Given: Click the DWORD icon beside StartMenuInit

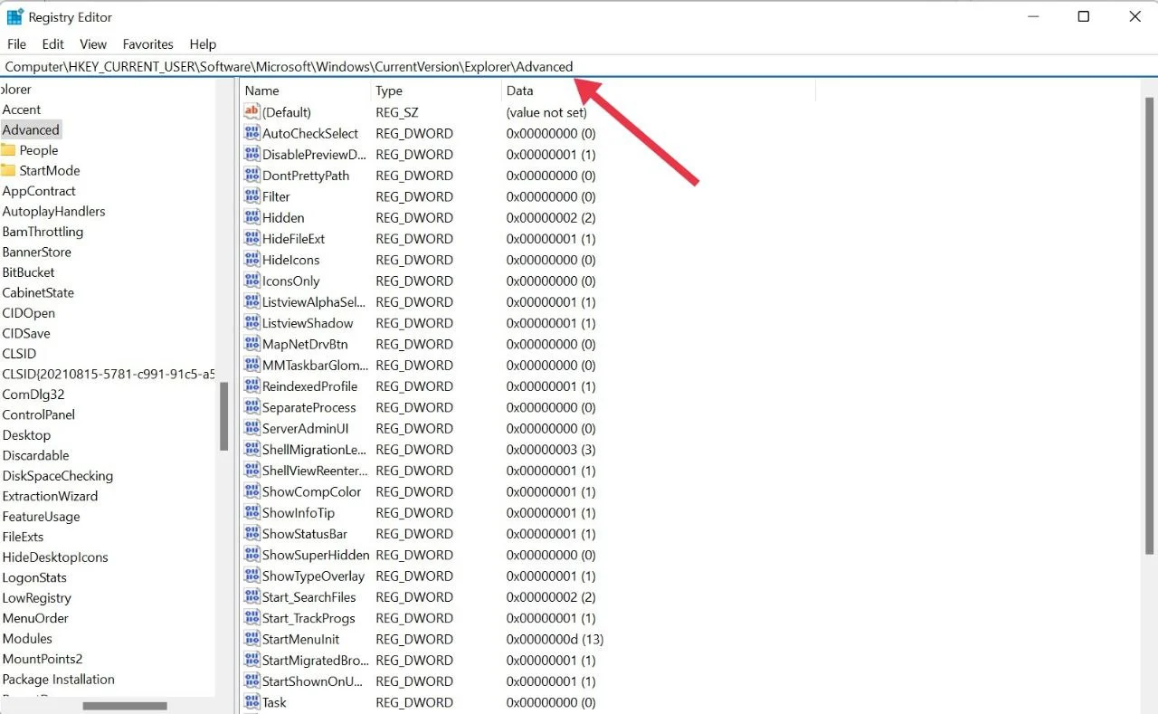Looking at the screenshot, I should click(x=252, y=639).
